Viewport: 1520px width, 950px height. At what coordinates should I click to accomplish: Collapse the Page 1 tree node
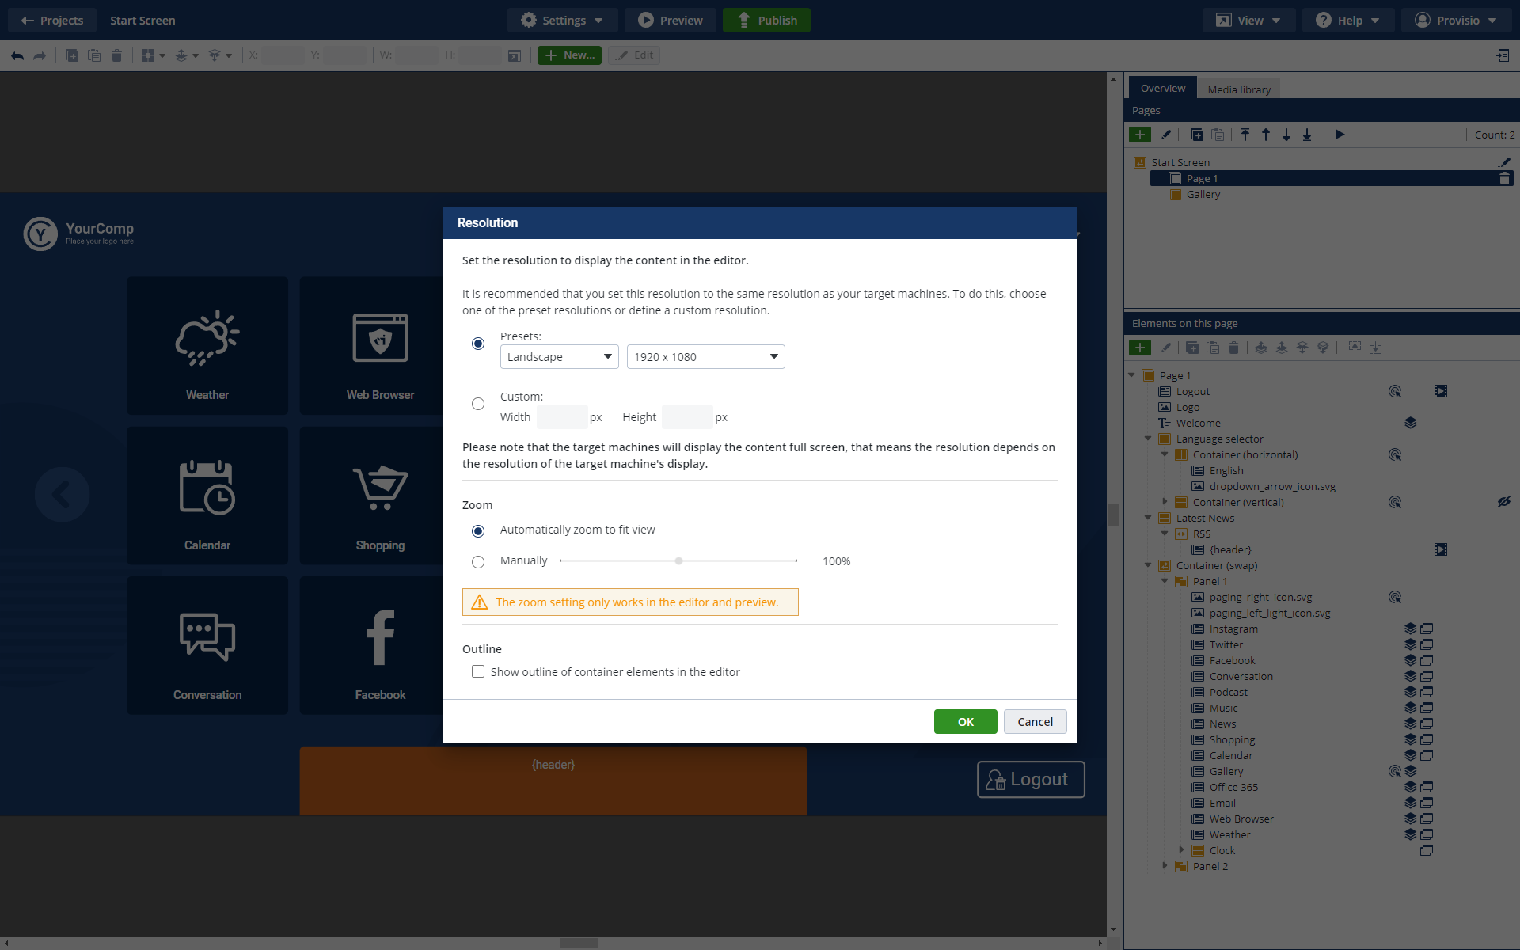(x=1131, y=374)
